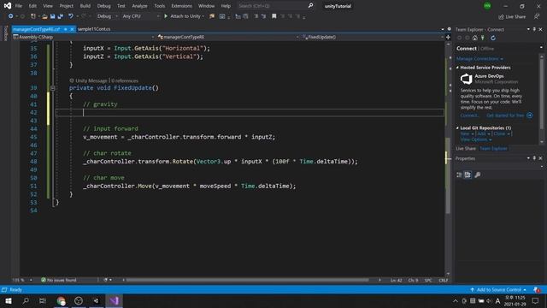547x308 pixels.
Task: Switch to the sample11Cont.cs tab
Action: 94,29
